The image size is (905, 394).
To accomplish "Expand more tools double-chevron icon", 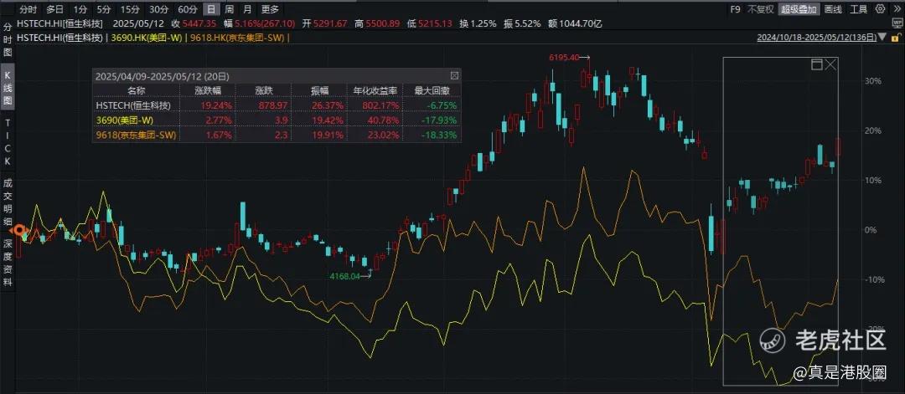I will click(x=895, y=8).
